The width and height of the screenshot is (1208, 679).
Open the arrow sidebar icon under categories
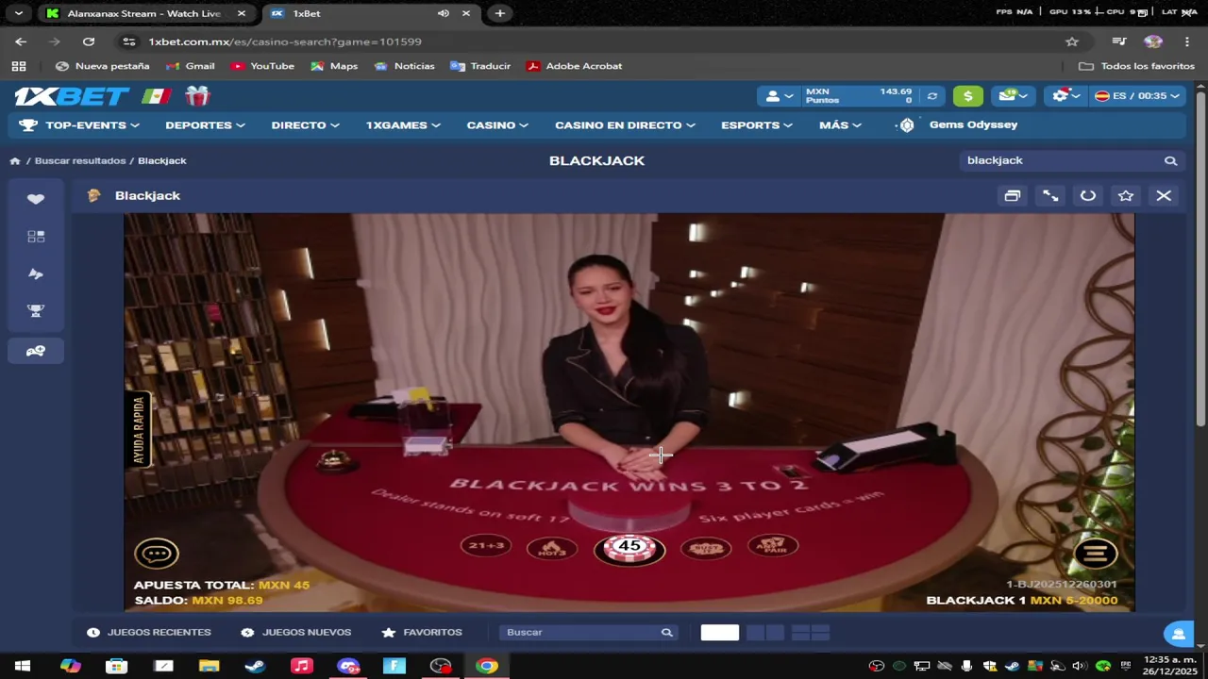click(x=36, y=273)
